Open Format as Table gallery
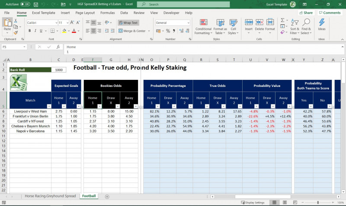346x206 pixels. tap(220, 27)
